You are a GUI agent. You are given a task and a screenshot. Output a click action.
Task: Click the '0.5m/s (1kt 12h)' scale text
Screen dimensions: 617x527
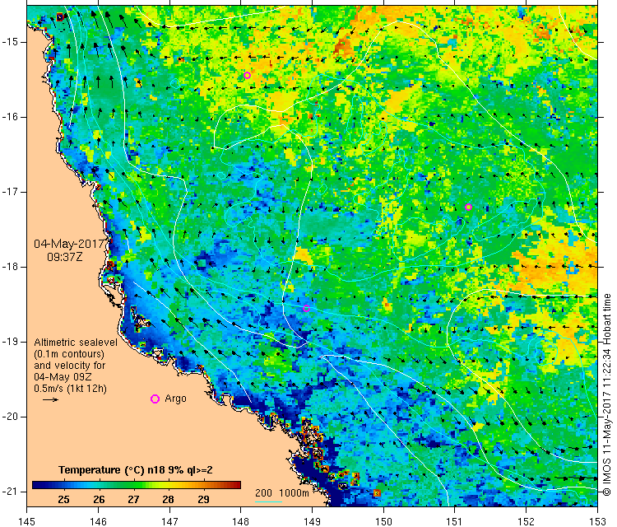click(x=70, y=389)
